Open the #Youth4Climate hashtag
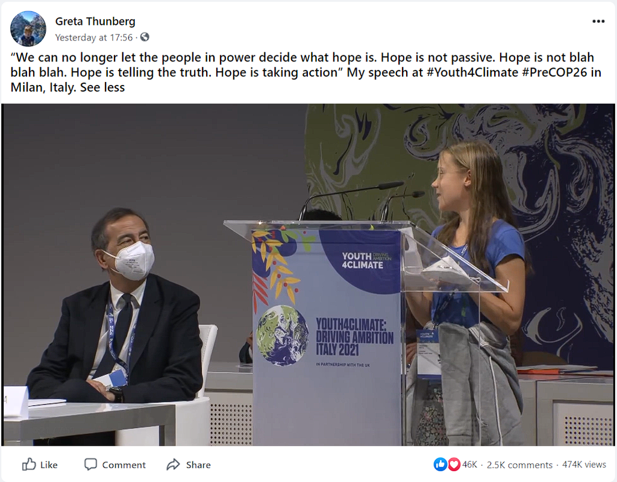617x482 pixels. pos(472,72)
